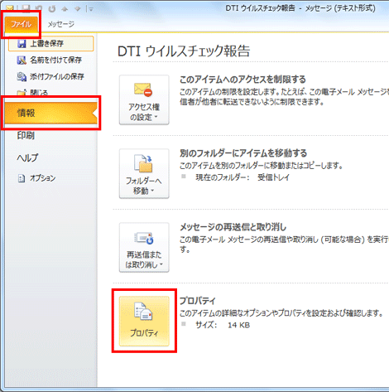Open the アクセス権の設定 dropdown button
Image resolution: width=389 pixels, height=392 pixels.
(x=144, y=100)
